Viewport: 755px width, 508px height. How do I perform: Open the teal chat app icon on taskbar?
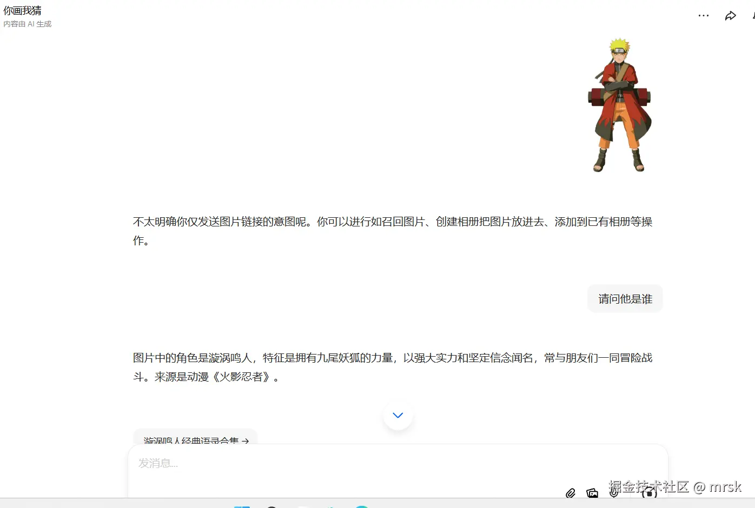click(361, 506)
